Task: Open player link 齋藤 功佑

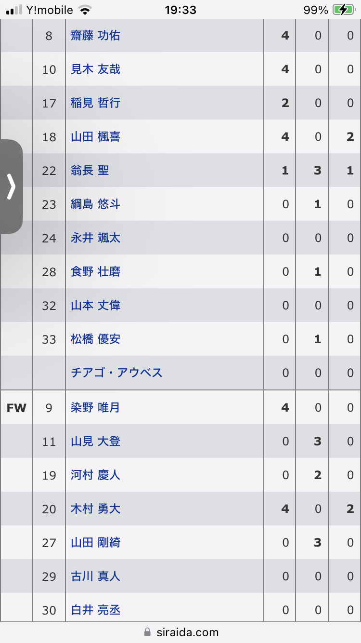Action: pyautogui.click(x=95, y=35)
